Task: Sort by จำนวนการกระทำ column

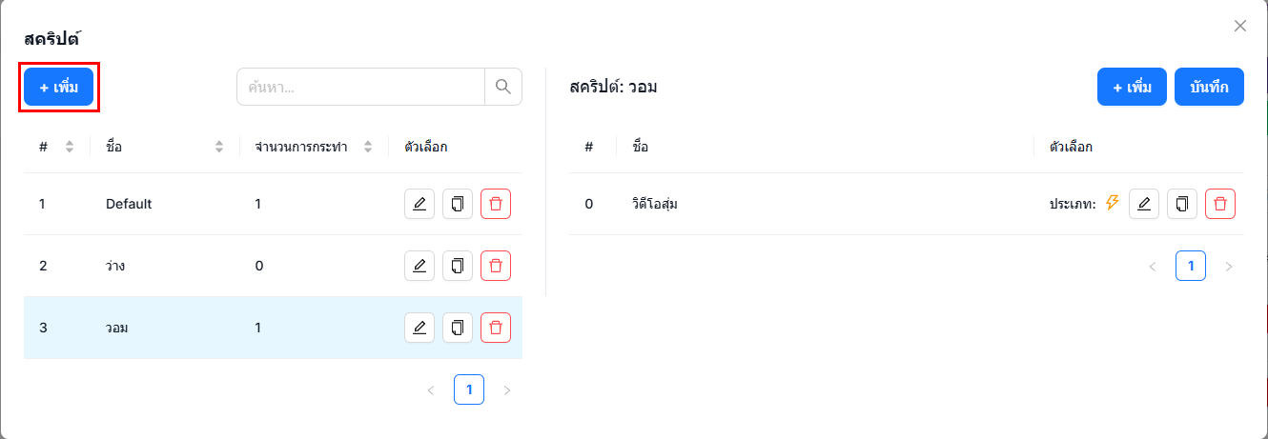Action: 368,147
